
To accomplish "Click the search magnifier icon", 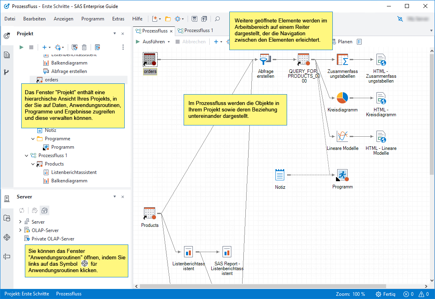I will [x=217, y=19].
